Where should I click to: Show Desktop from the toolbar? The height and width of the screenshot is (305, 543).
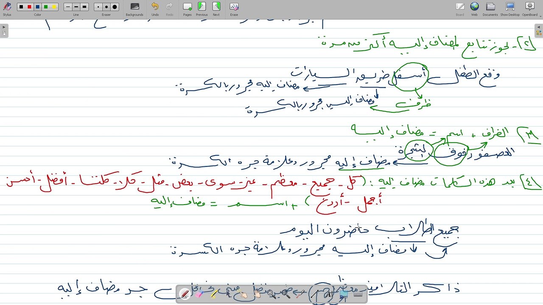[510, 9]
